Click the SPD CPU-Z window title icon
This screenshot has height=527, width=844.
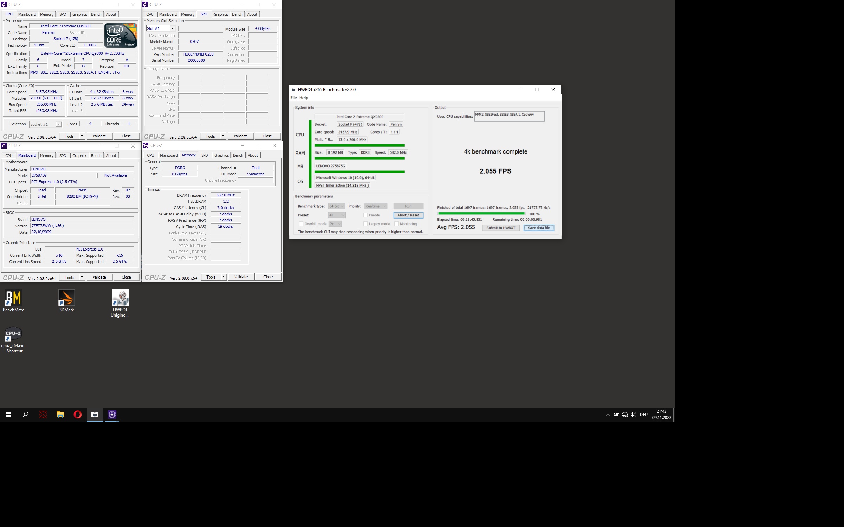click(x=145, y=5)
